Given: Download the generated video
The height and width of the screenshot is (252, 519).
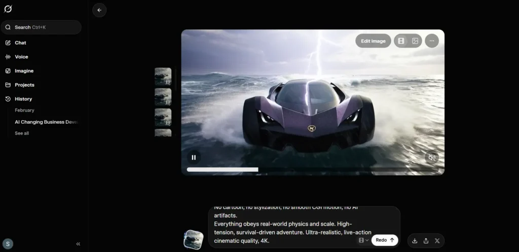Looking at the screenshot, I should (x=415, y=241).
